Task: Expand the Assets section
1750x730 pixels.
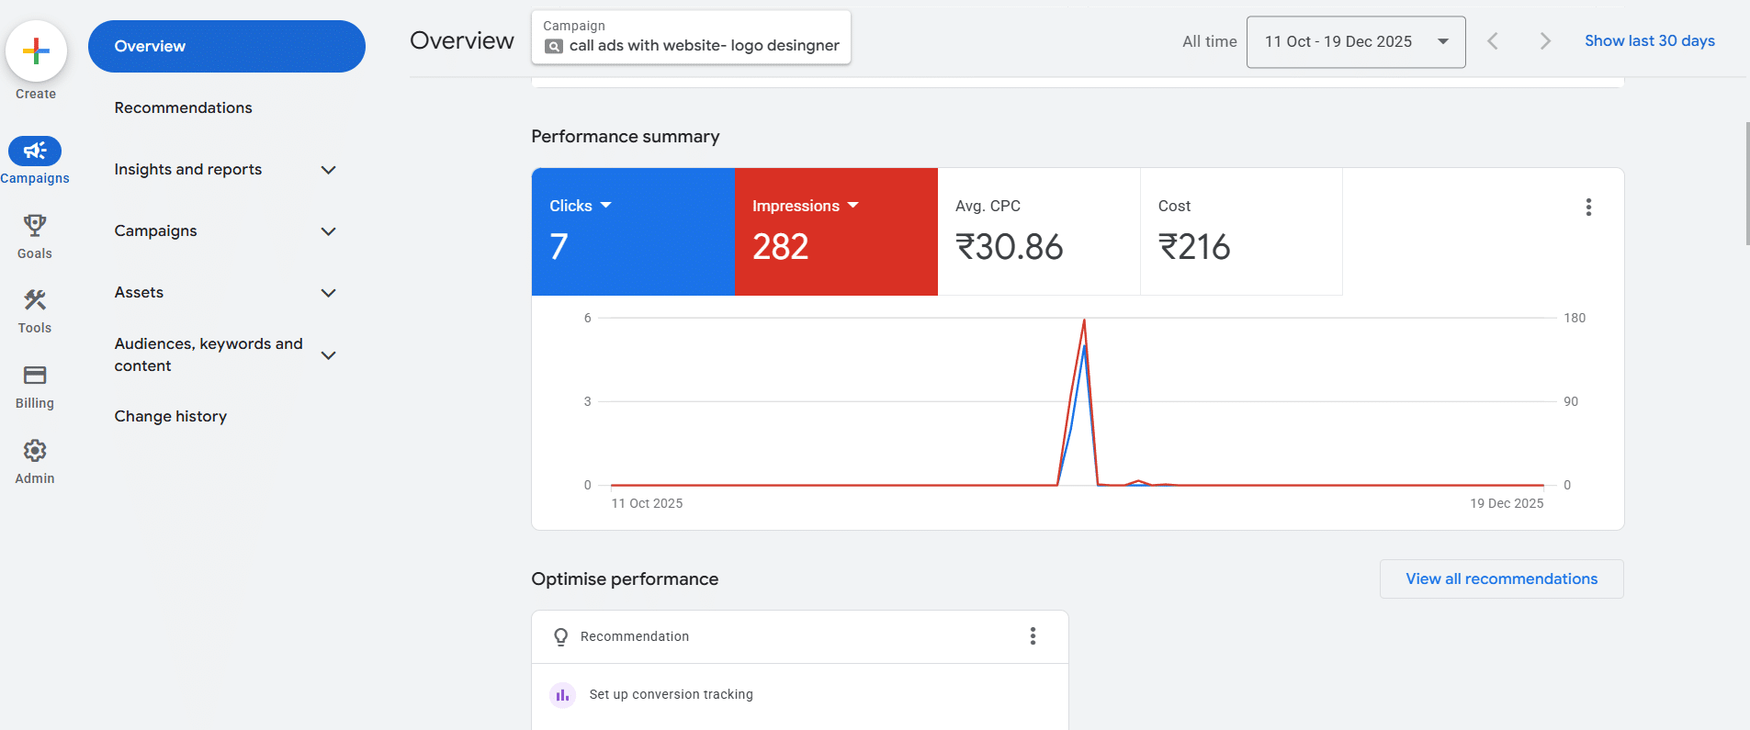Action: click(328, 293)
